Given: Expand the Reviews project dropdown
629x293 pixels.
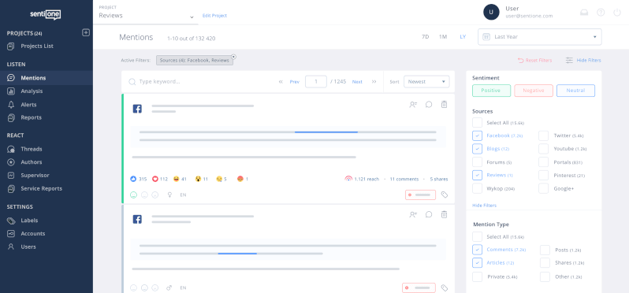Looking at the screenshot, I should (x=147, y=16).
